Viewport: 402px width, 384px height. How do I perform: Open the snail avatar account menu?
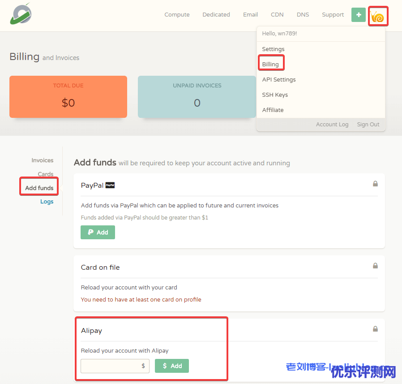(378, 17)
